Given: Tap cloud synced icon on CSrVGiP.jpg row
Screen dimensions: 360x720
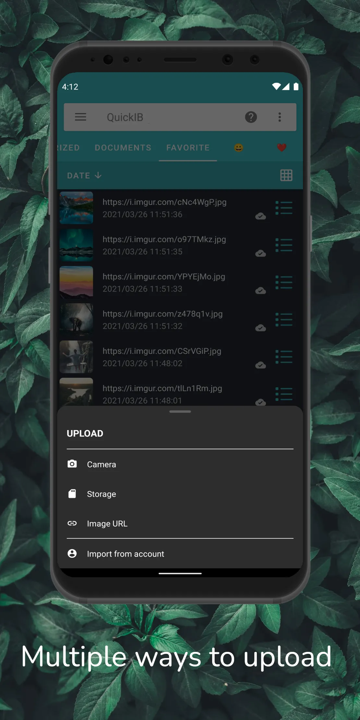Looking at the screenshot, I should [x=260, y=365].
